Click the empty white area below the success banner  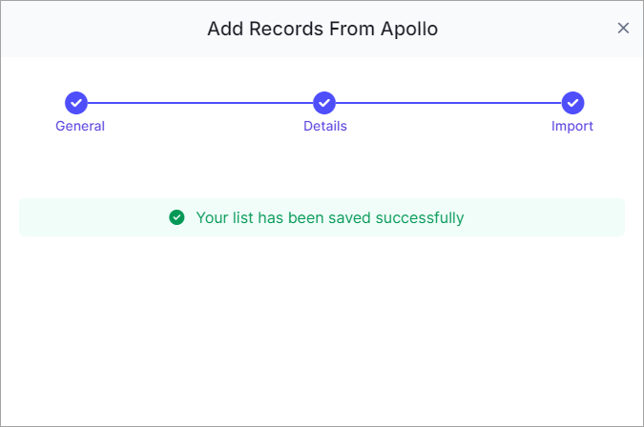(322, 328)
